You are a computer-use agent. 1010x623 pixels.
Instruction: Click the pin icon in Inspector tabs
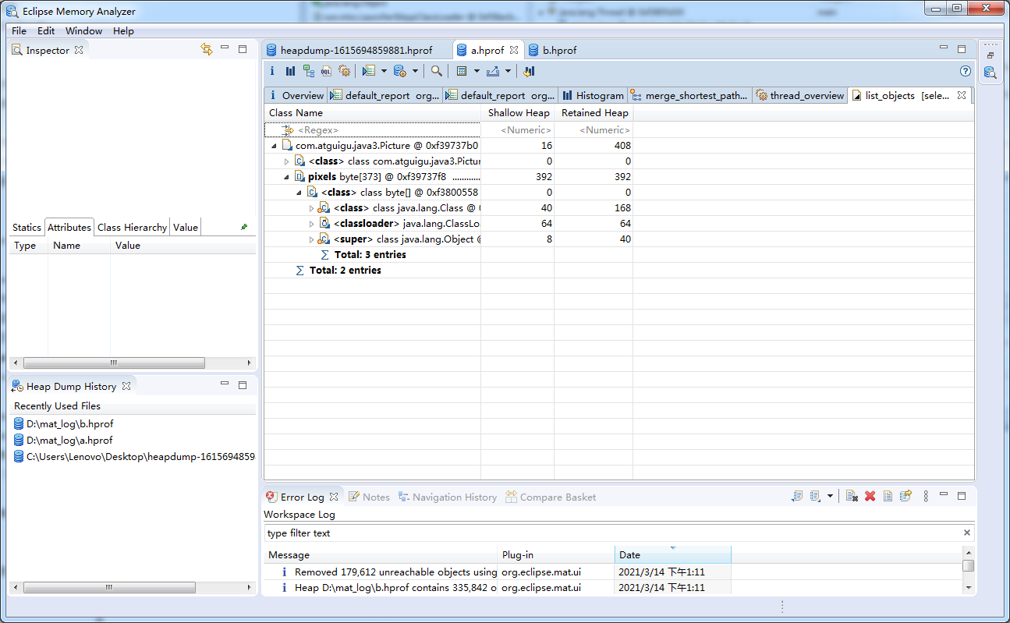click(x=244, y=227)
